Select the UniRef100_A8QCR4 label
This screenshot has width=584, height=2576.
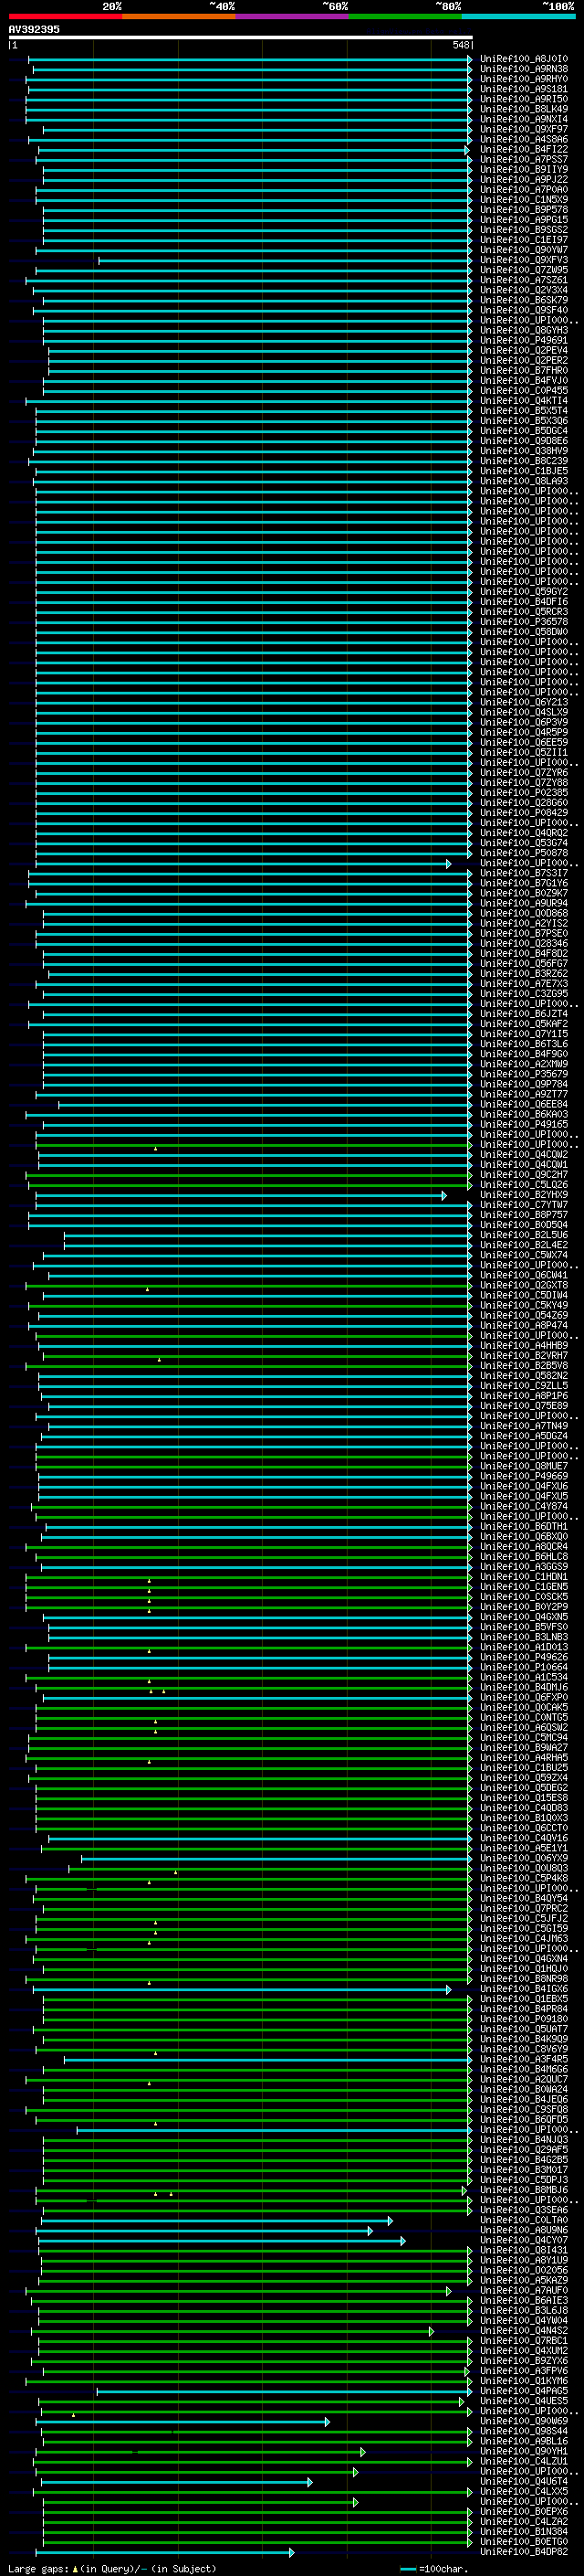point(524,1546)
